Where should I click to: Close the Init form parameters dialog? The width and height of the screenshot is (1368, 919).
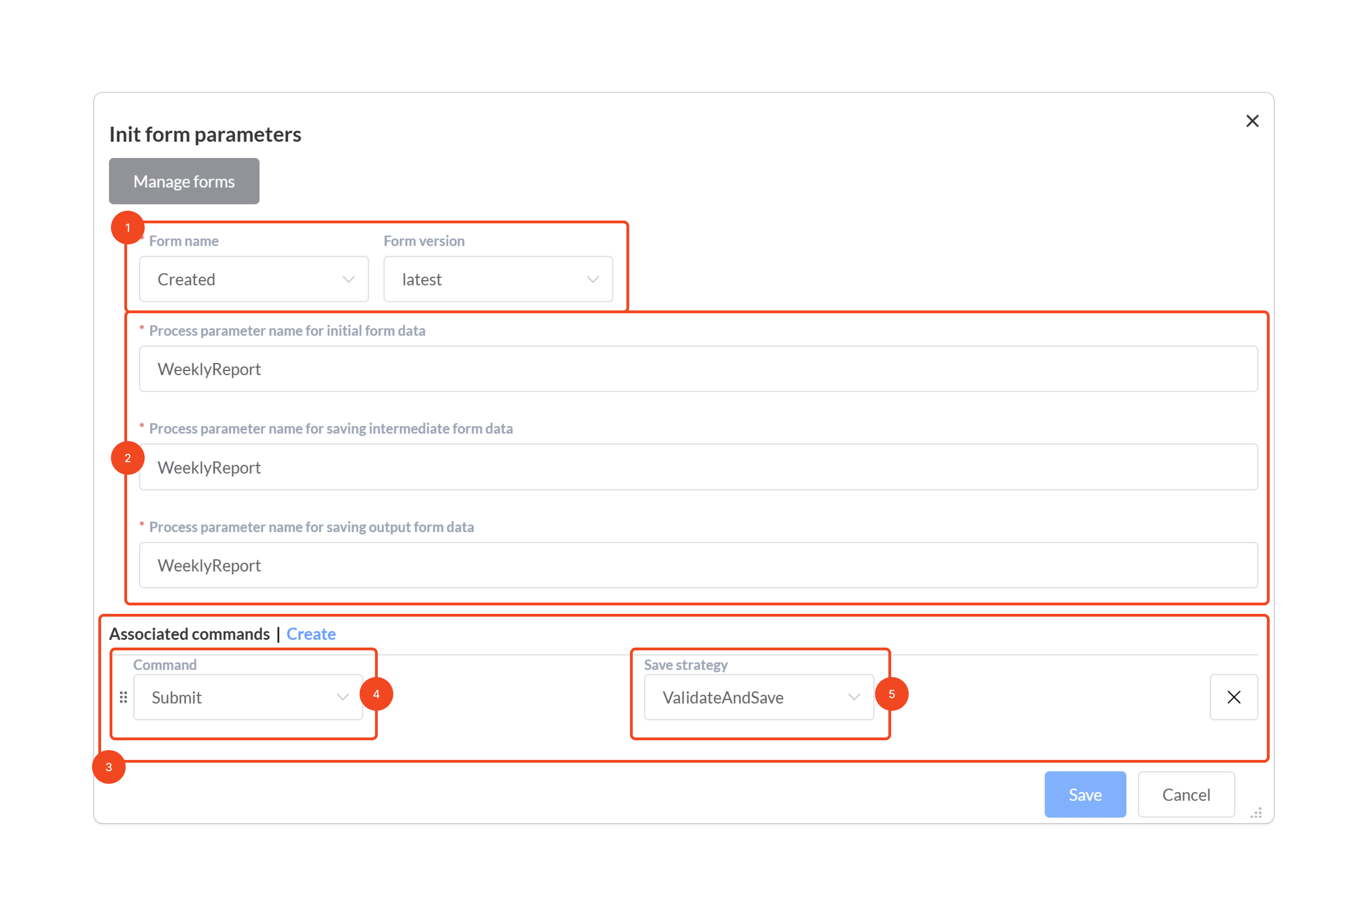tap(1251, 121)
